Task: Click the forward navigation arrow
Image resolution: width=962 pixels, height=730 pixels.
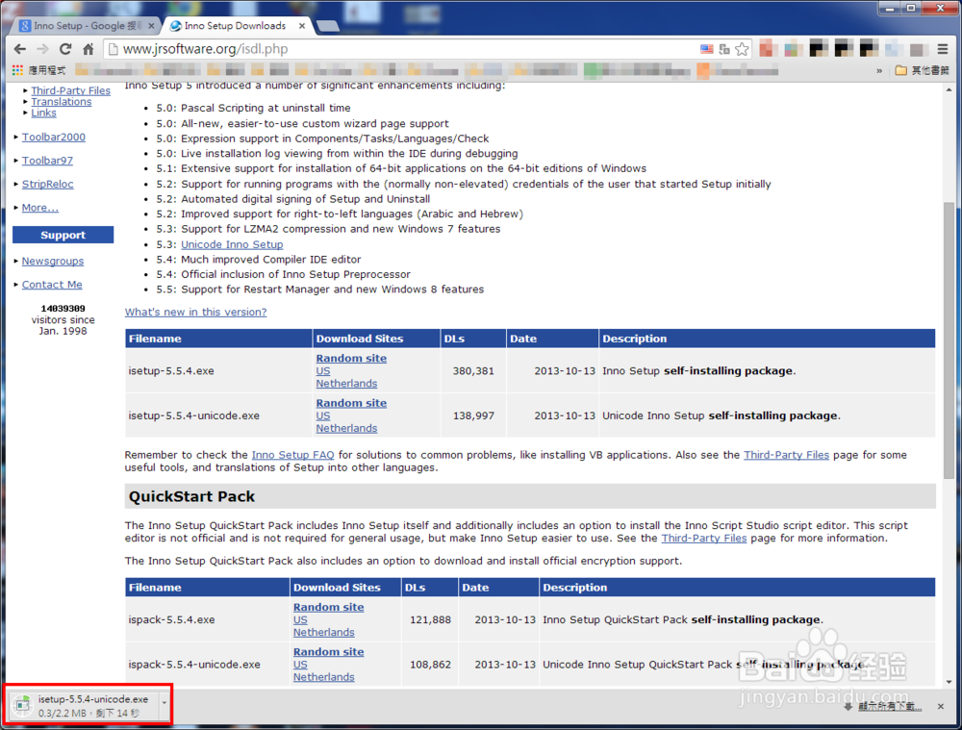Action: (x=42, y=49)
